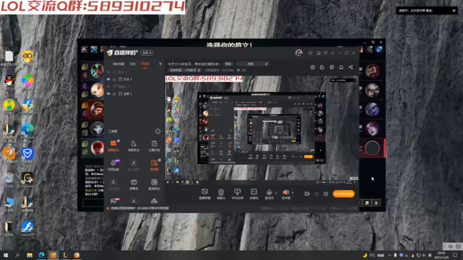The height and width of the screenshot is (260, 463).
Task: Add a 手机投屏 phone cast source
Action: [237, 194]
